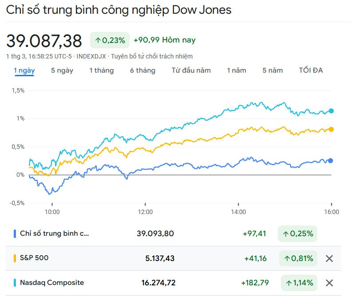Show the 5 năm chart range

click(x=272, y=70)
